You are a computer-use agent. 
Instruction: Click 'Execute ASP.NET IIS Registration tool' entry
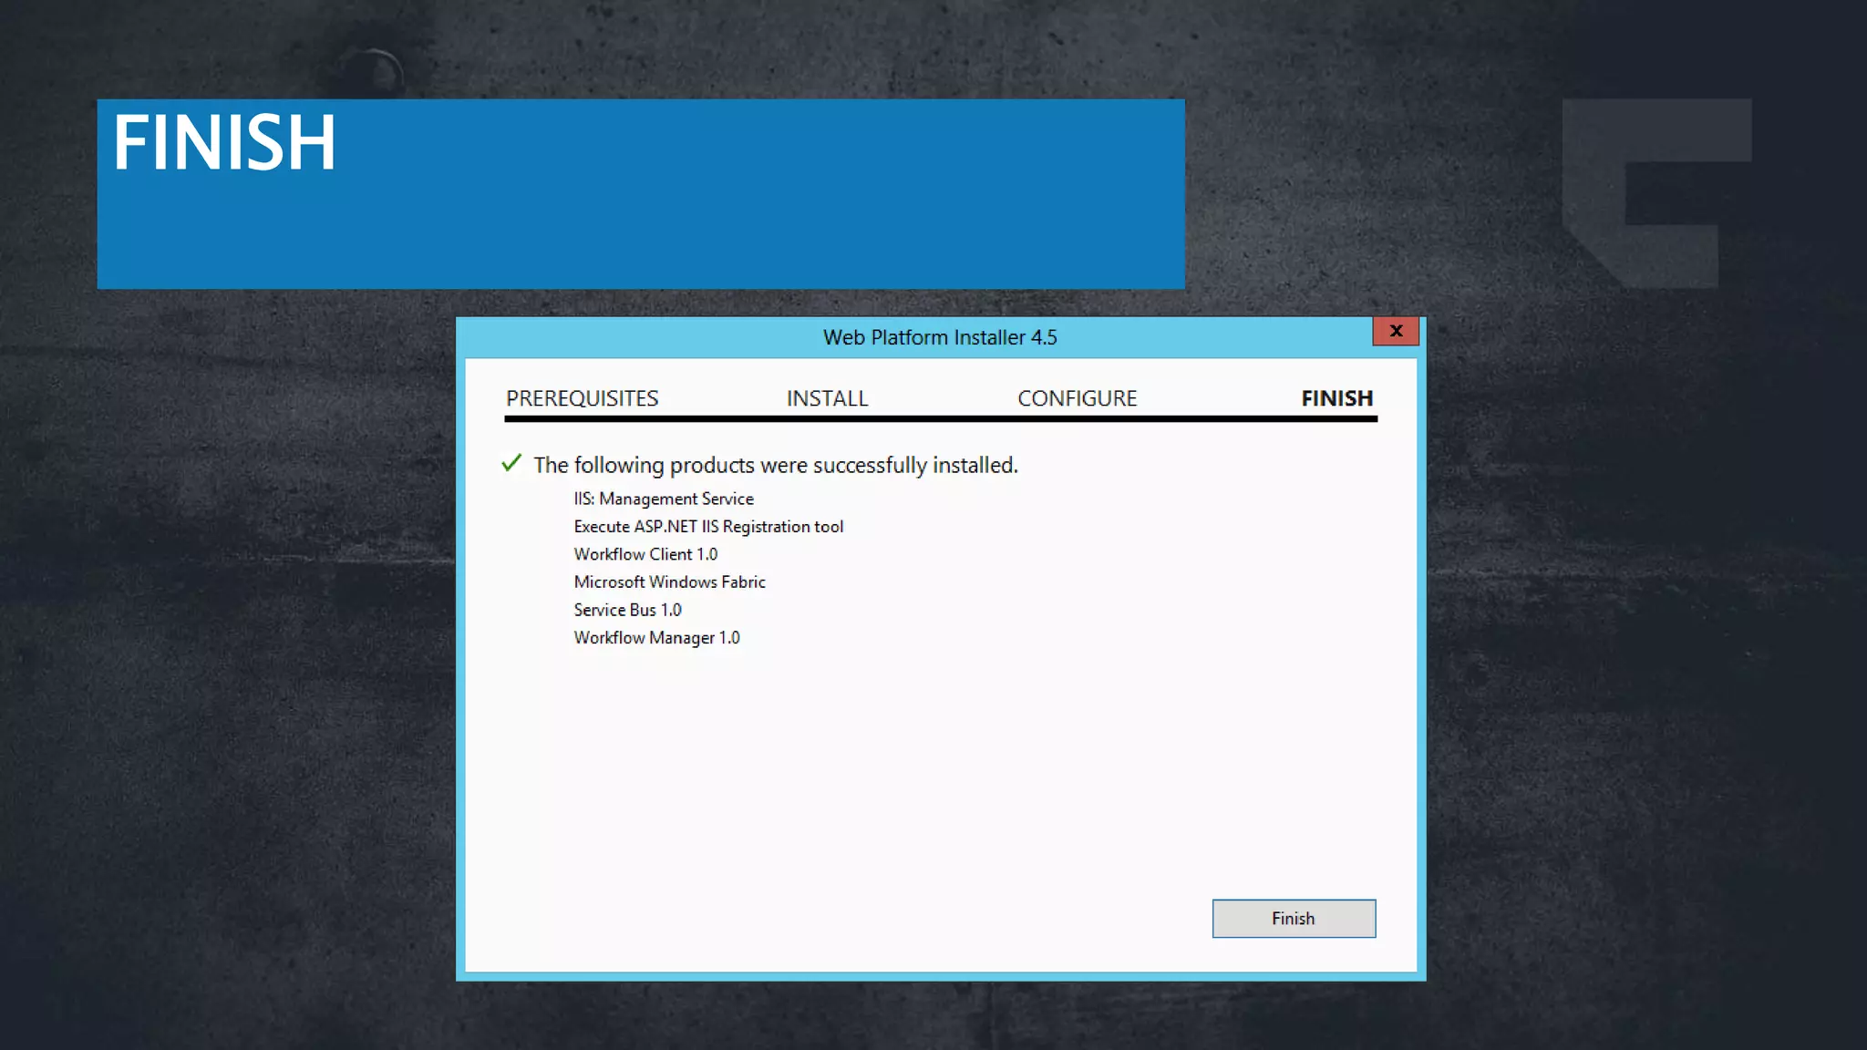pyautogui.click(x=708, y=527)
